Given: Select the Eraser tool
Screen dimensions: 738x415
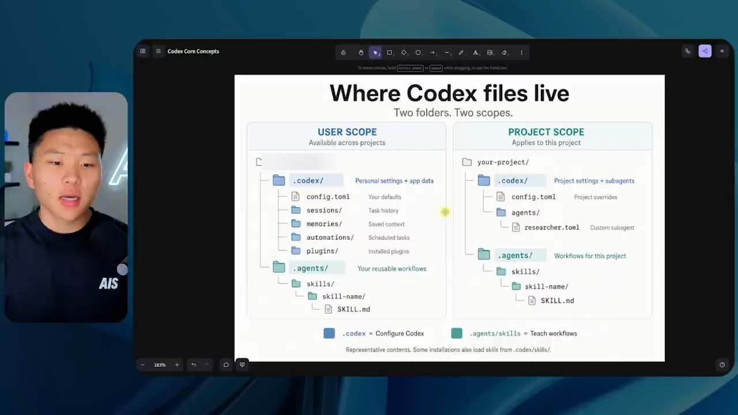Looking at the screenshot, I should [x=504, y=52].
